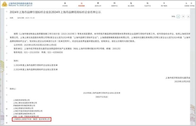
Task: Select the row 上海微创心脉医疗科技（集团）股份有限公司
Action: pyautogui.click(x=31, y=119)
